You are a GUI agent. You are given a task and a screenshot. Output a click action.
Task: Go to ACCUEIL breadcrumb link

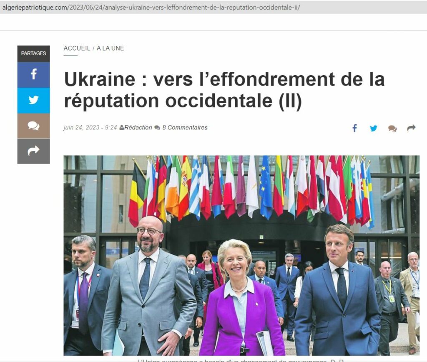click(77, 48)
